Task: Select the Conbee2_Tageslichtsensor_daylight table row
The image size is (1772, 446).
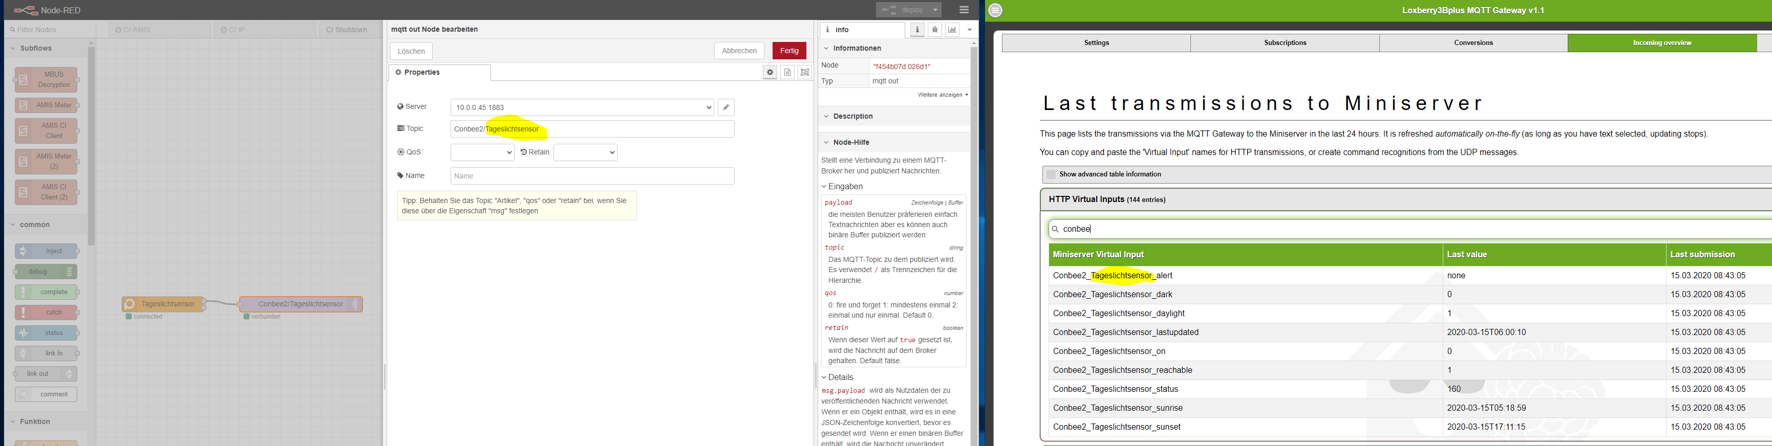Action: point(1410,314)
